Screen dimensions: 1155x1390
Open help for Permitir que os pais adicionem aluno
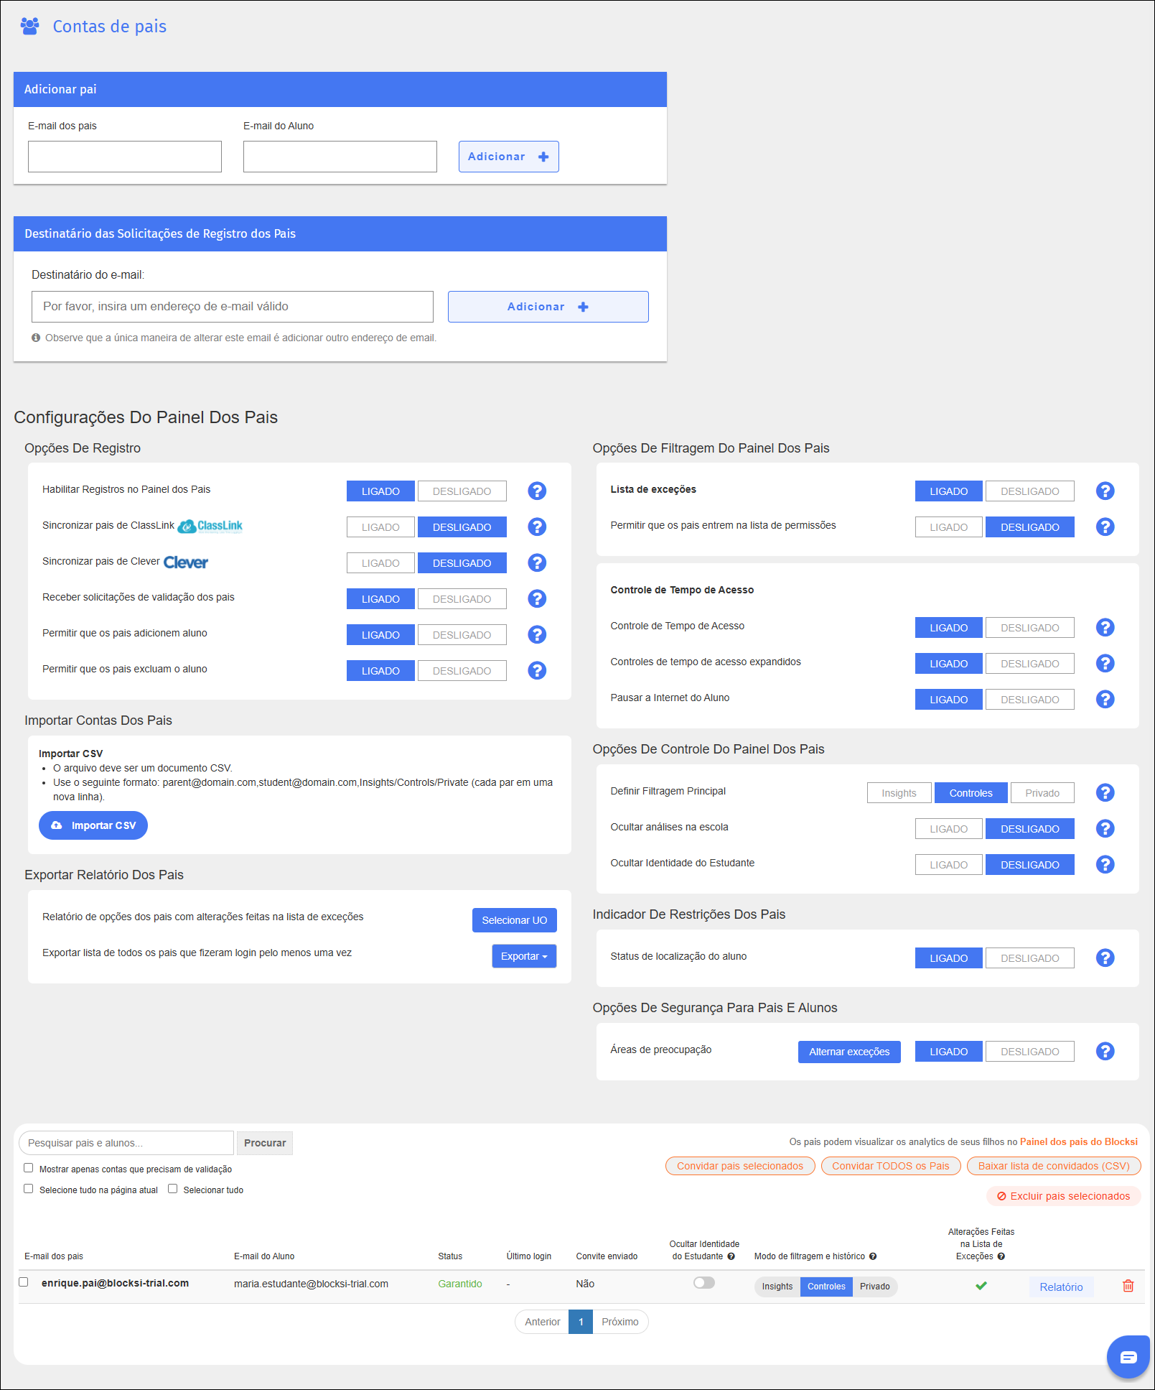coord(537,634)
